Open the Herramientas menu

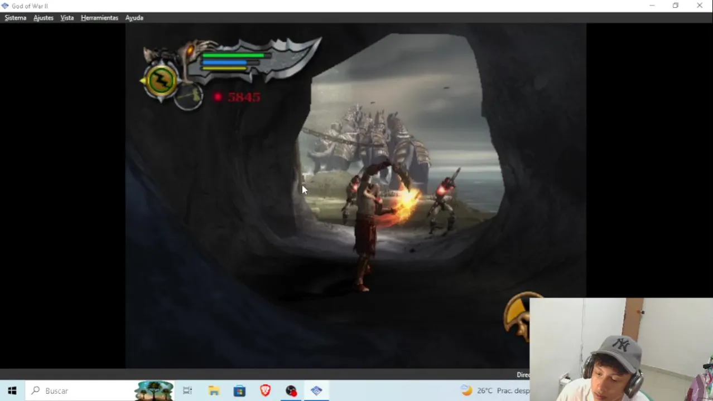99,18
